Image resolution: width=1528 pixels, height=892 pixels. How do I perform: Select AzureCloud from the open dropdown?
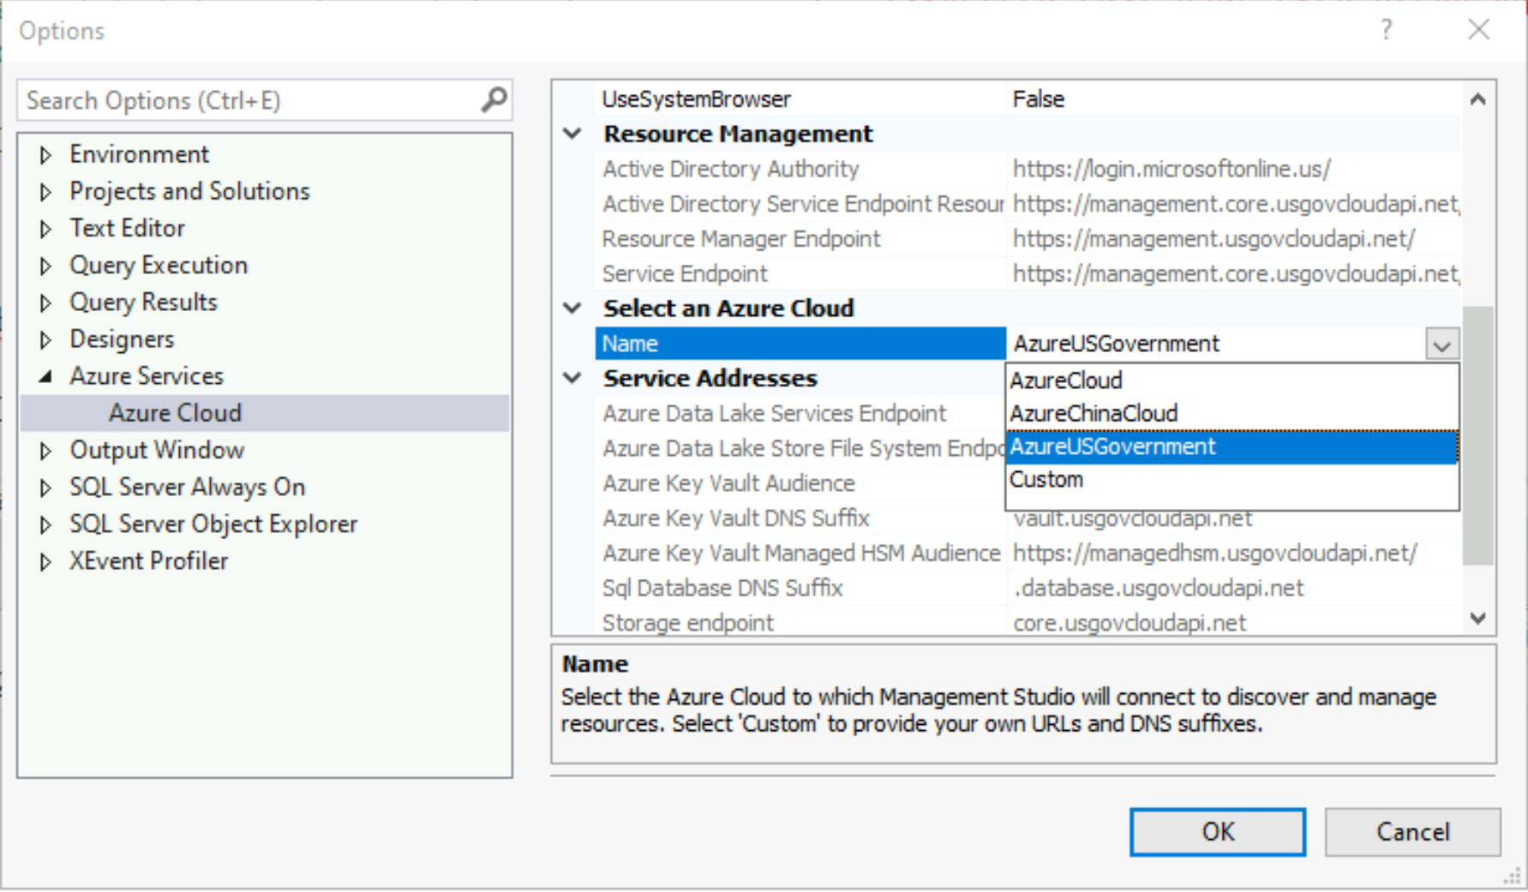click(1065, 380)
